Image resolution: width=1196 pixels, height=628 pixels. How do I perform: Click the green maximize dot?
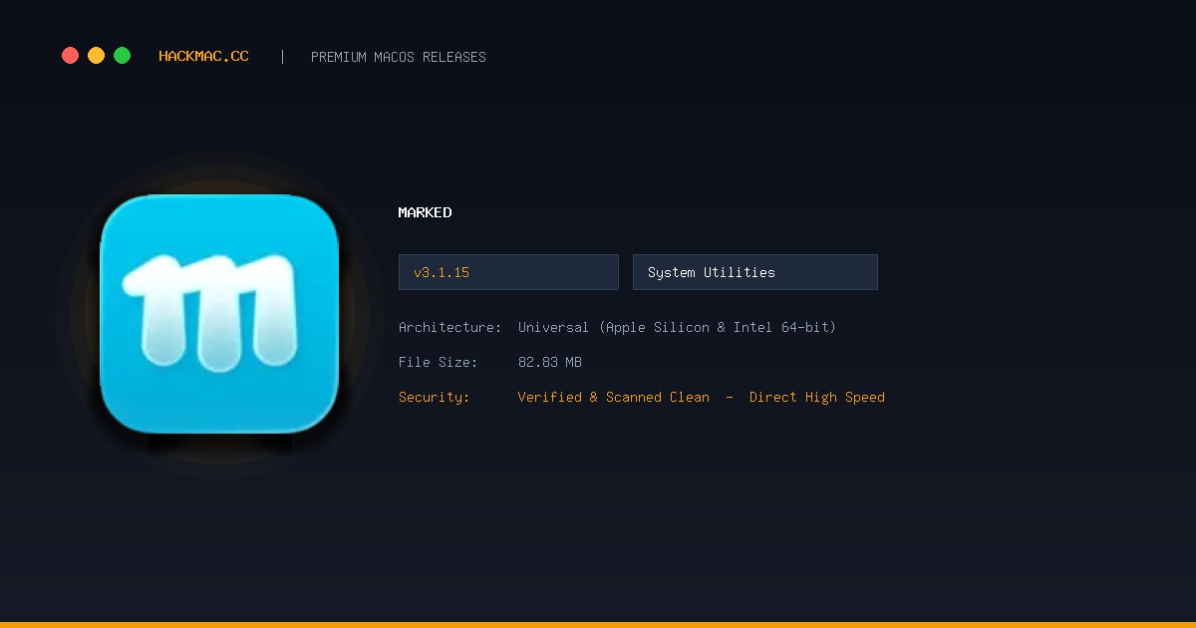[x=122, y=56]
